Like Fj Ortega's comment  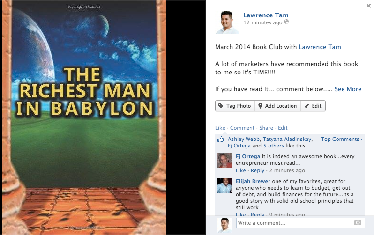241,170
